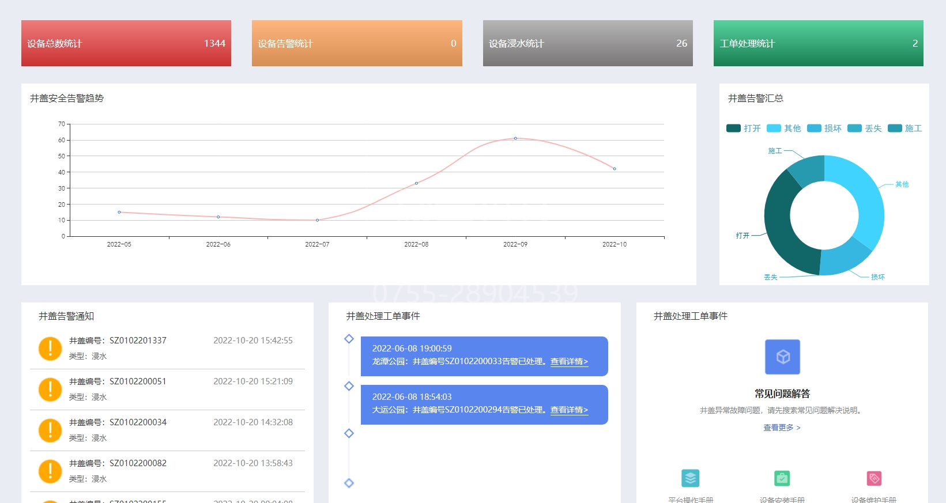
Task: Click the blue cube FAQ icon
Action: [x=782, y=357]
